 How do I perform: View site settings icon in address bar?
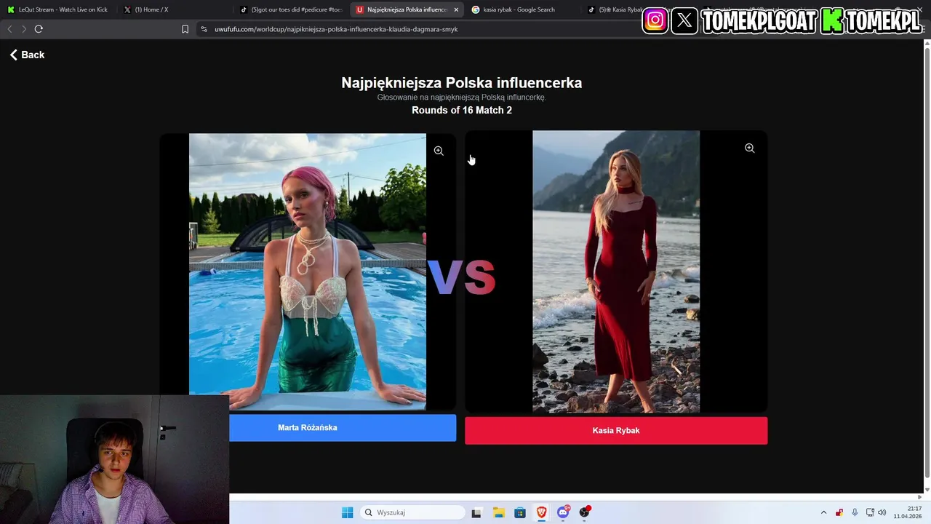pos(204,29)
